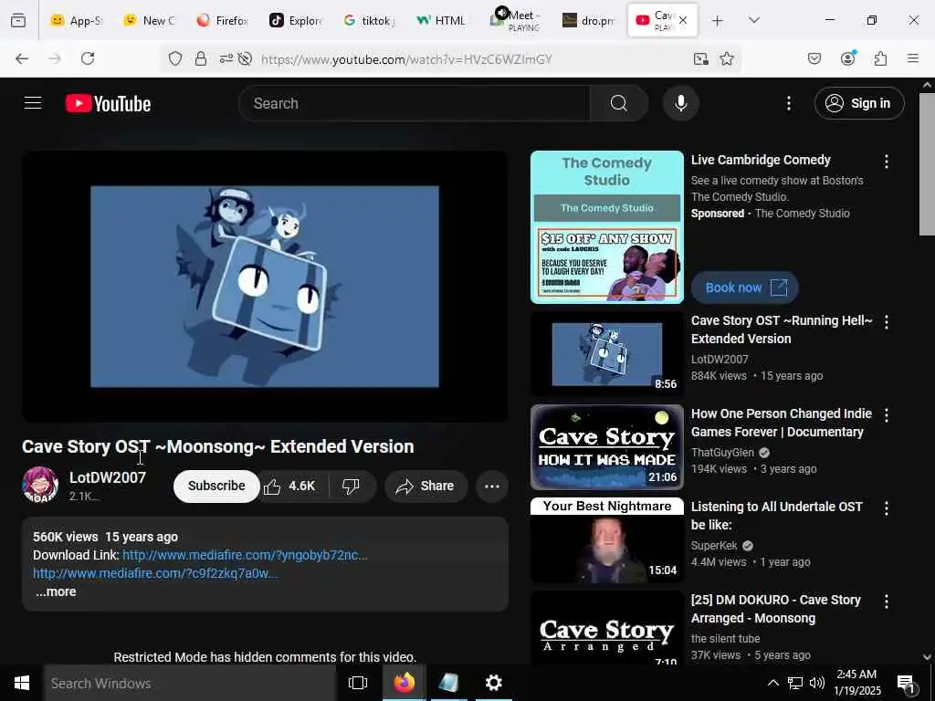The height and width of the screenshot is (701, 935).
Task: Switch to the Firefox tab
Action: pyautogui.click(x=222, y=21)
